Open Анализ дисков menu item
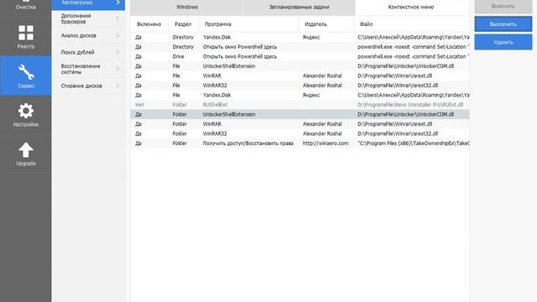Image resolution: width=537 pixels, height=302 pixels. coord(88,35)
